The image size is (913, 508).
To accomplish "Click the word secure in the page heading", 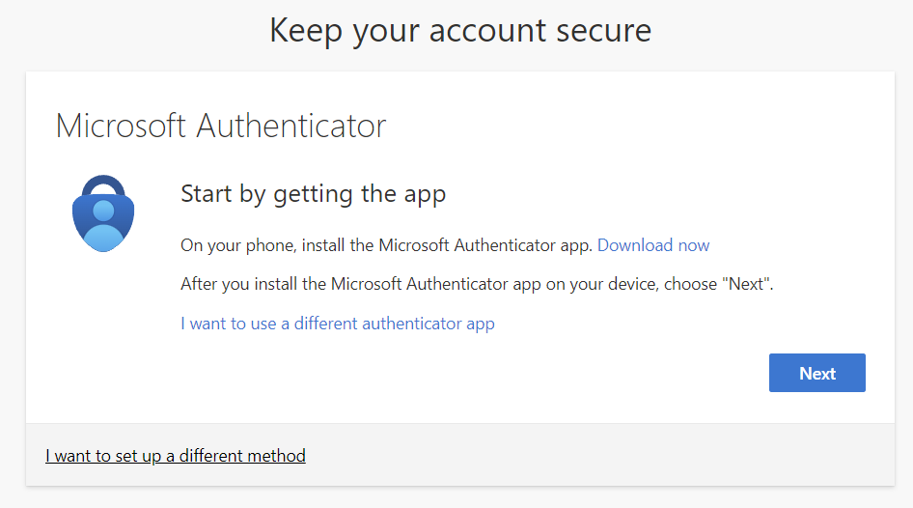I will 603,30.
